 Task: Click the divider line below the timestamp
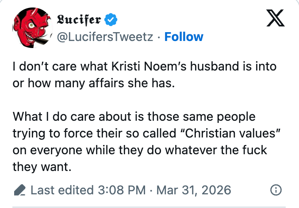pyautogui.click(x=149, y=206)
